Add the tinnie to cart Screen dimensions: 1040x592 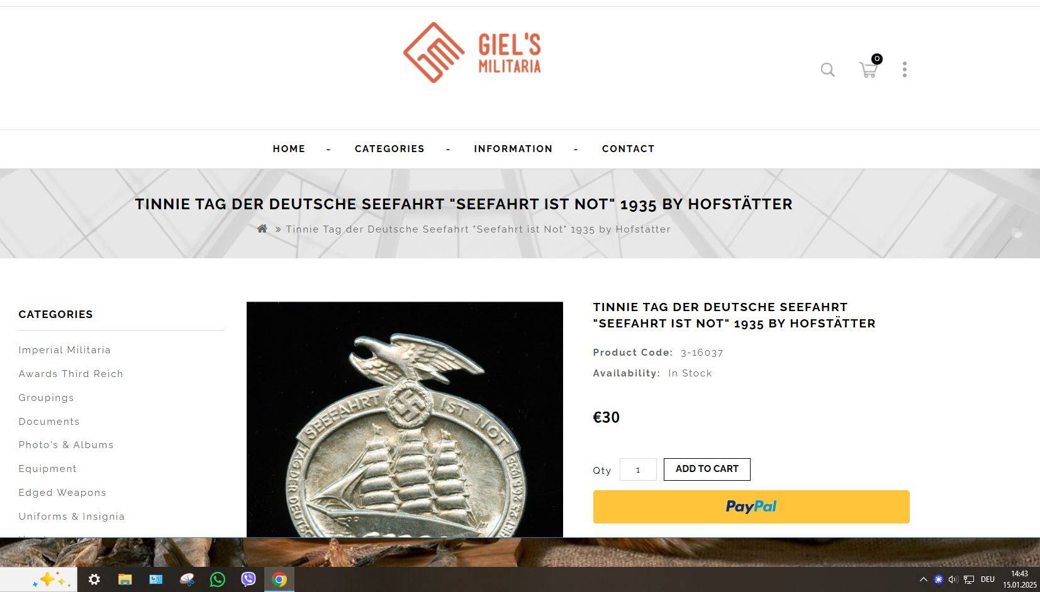coord(707,469)
